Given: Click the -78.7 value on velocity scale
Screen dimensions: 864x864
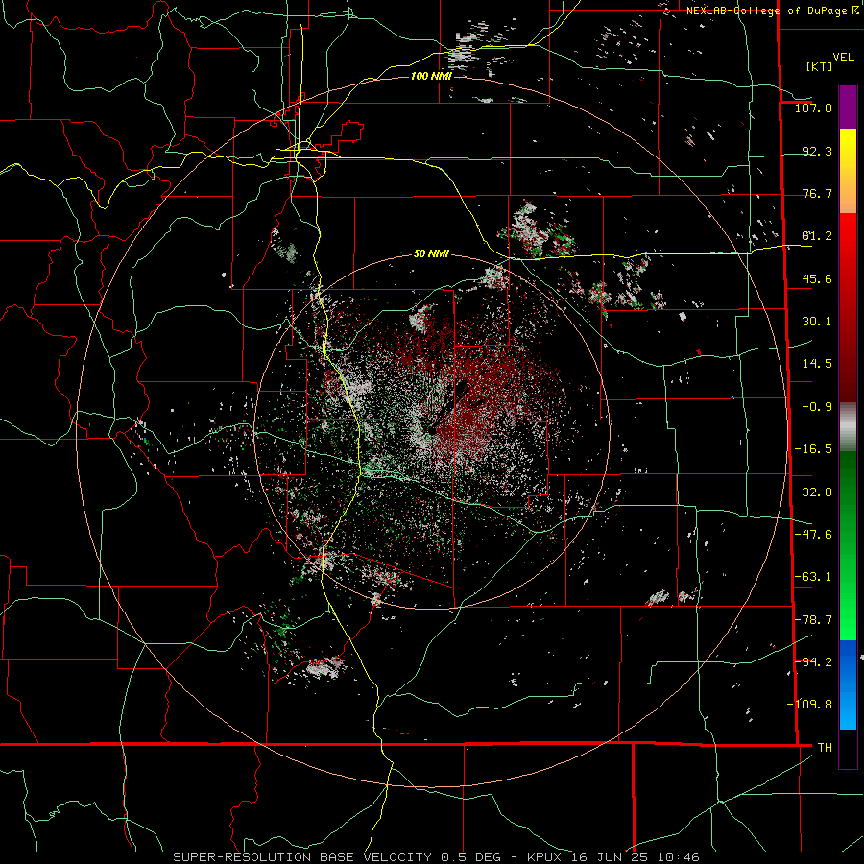Looking at the screenshot, I should coord(813,620).
